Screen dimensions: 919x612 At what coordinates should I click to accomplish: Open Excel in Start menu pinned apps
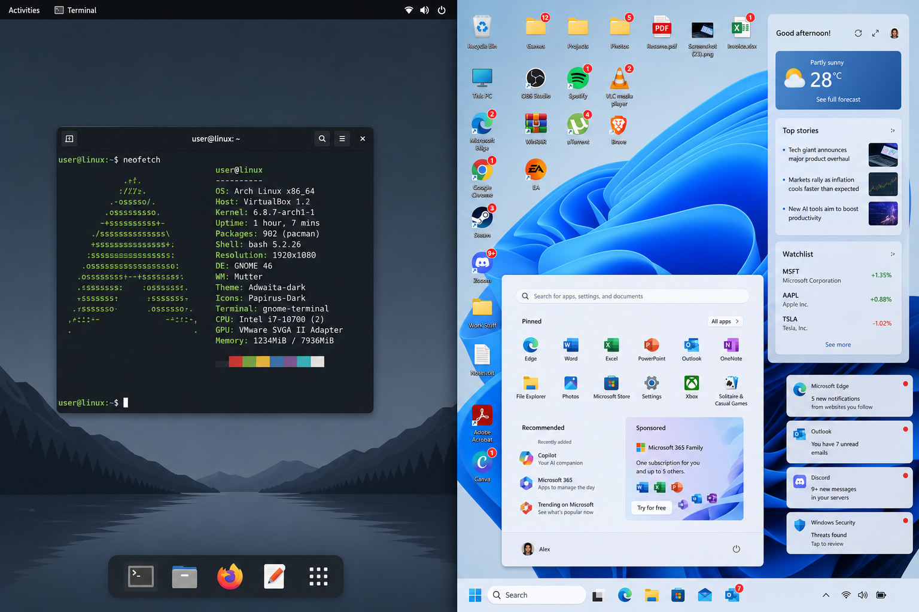point(611,350)
